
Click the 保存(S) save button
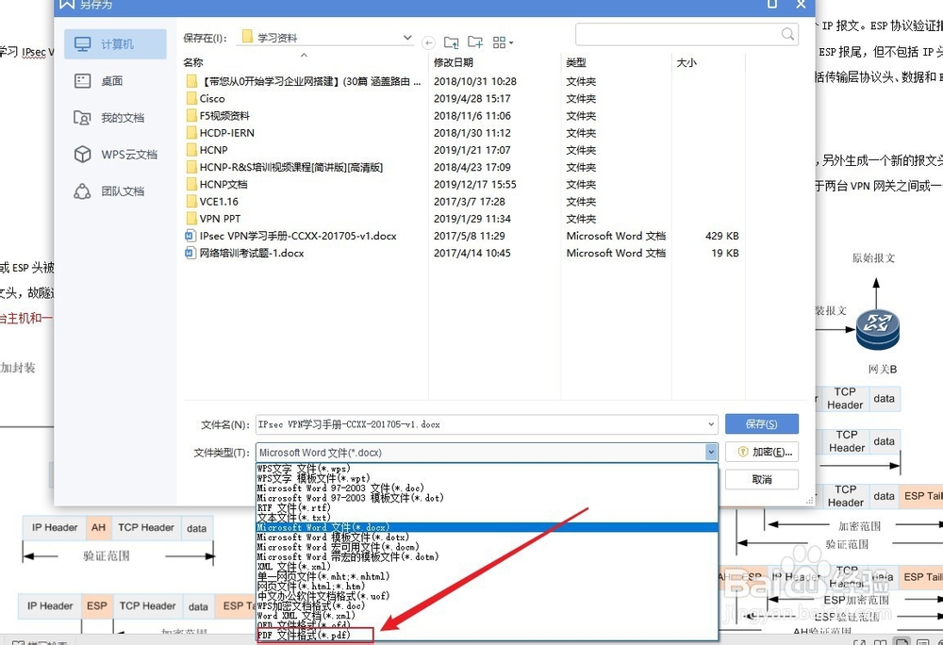[762, 423]
